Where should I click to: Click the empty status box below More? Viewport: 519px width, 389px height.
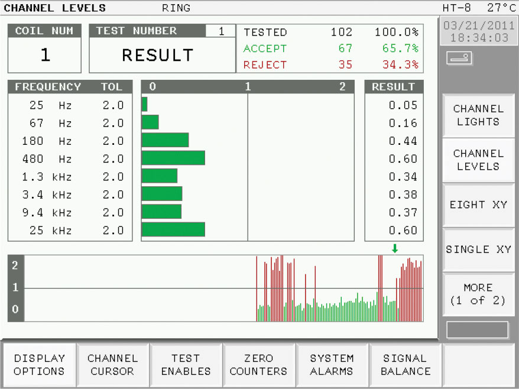click(x=477, y=330)
